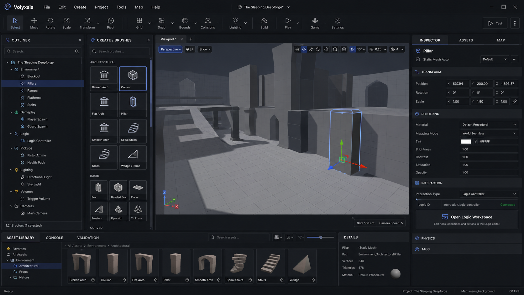Select the Beveled Box basic brush
Image resolution: width=524 pixels, height=295 pixels.
118,190
